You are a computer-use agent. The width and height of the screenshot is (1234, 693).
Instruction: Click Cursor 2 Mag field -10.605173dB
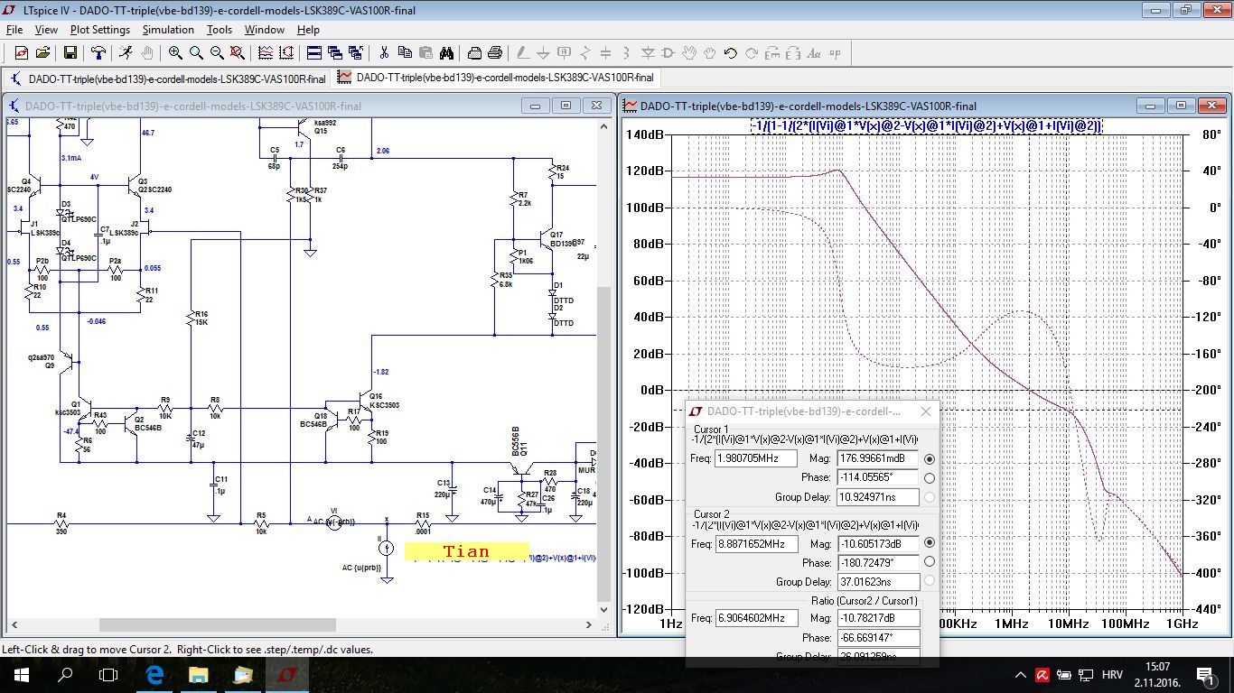(x=877, y=544)
